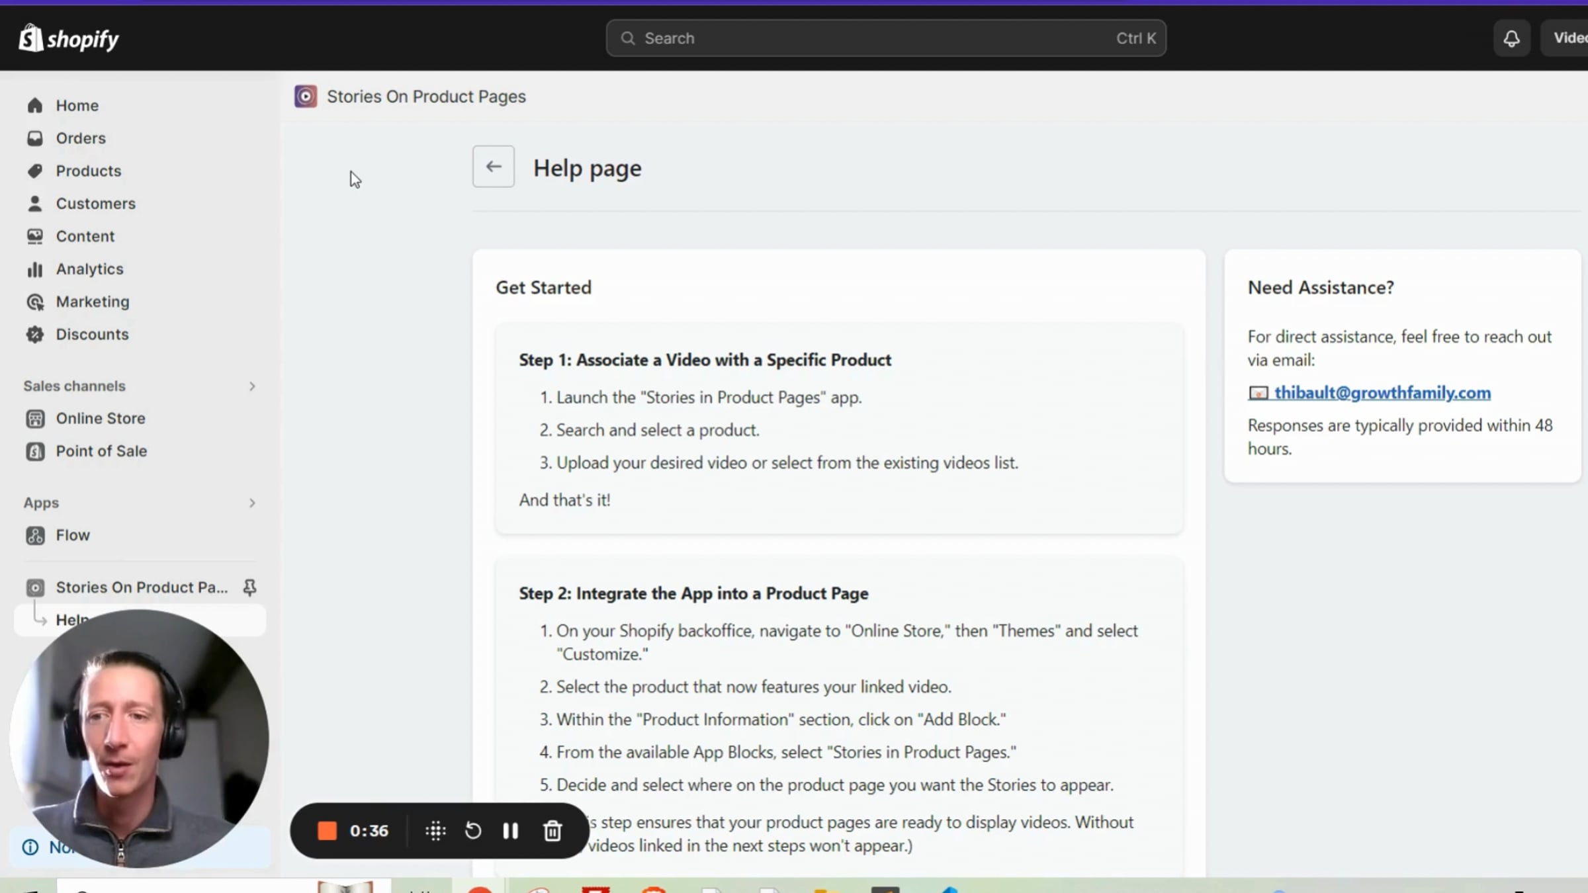
Task: Go to Customers
Action: click(96, 204)
